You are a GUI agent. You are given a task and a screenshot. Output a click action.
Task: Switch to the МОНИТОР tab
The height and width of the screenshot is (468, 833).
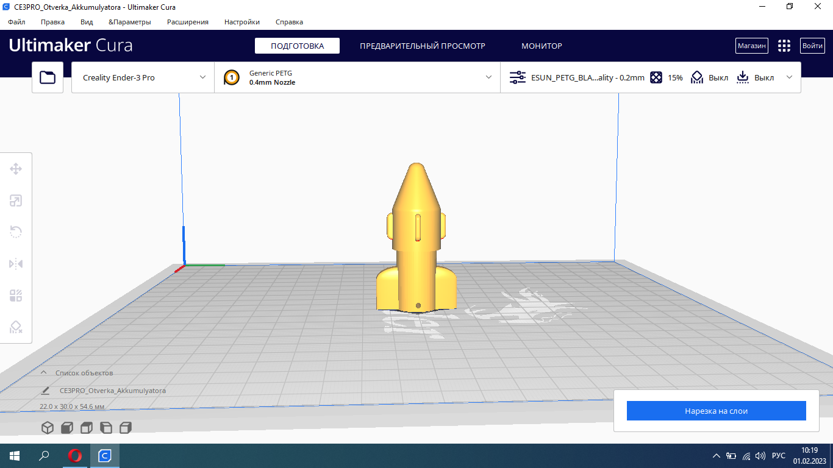tap(542, 46)
